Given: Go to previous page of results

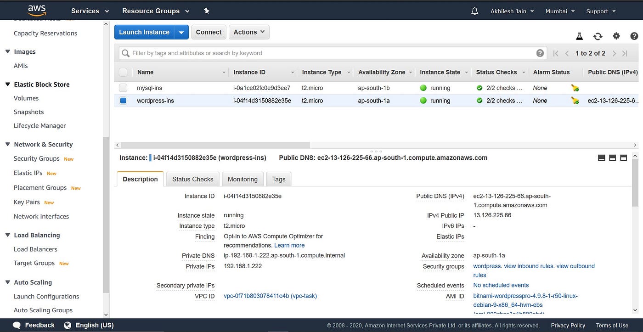Looking at the screenshot, I should (x=567, y=53).
